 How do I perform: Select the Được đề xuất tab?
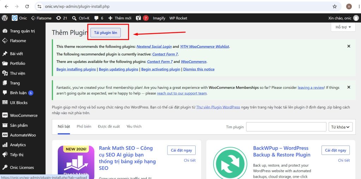click(109, 126)
